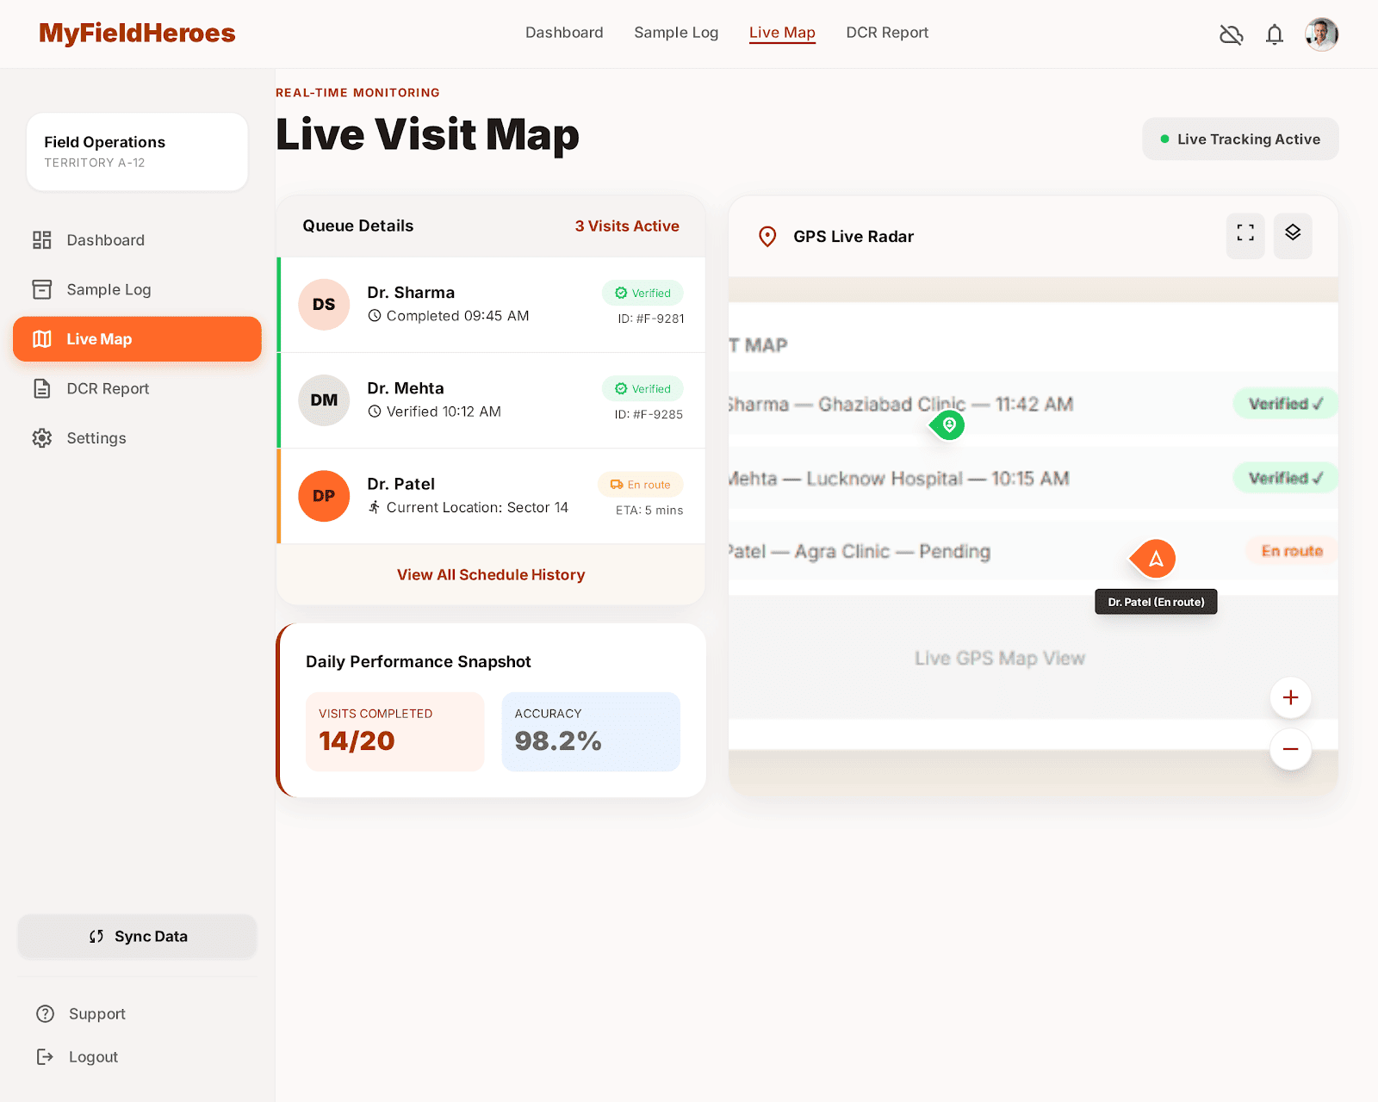Click ID #F-9281
1378x1102 pixels.
pyautogui.click(x=650, y=319)
